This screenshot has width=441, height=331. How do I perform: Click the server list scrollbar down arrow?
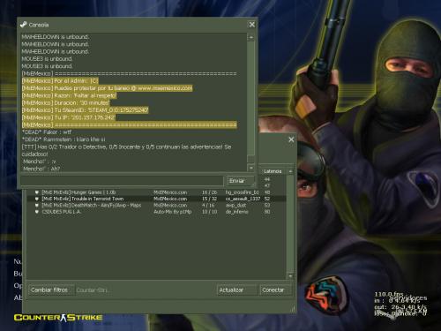(290, 276)
